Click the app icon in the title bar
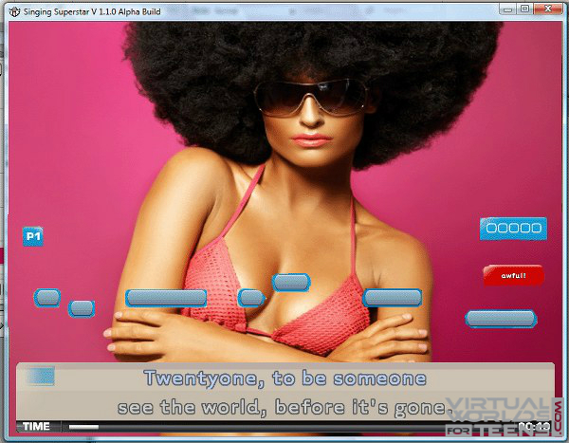Image resolution: width=569 pixels, height=443 pixels. tap(14, 11)
